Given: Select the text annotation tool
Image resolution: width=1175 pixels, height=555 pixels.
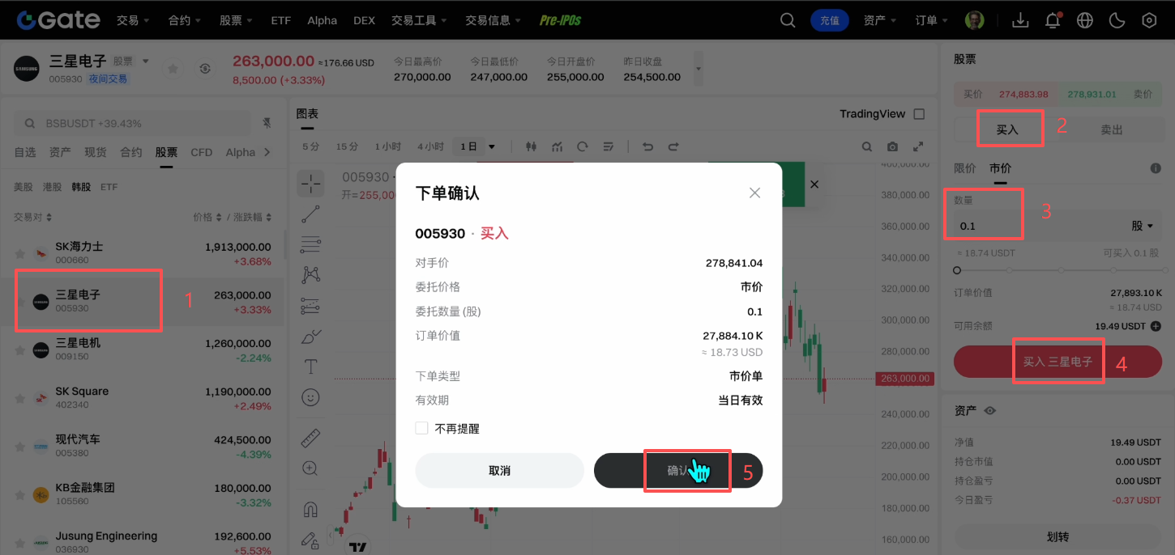Looking at the screenshot, I should [x=310, y=366].
